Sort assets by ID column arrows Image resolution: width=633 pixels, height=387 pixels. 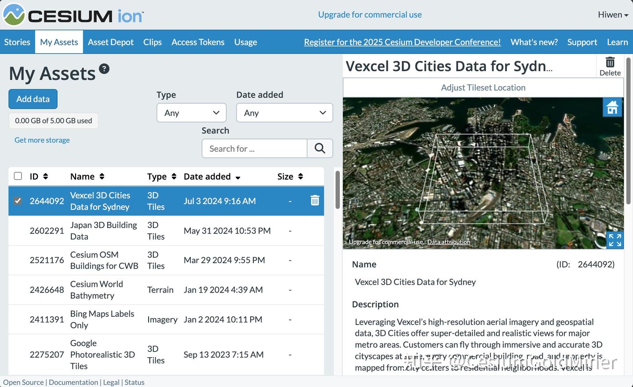pos(46,177)
